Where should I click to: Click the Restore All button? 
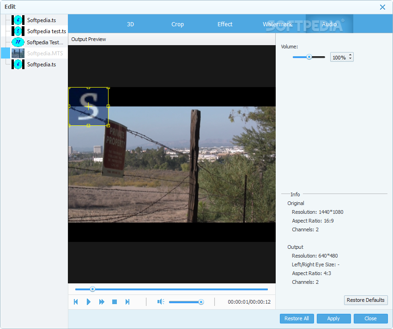296,318
